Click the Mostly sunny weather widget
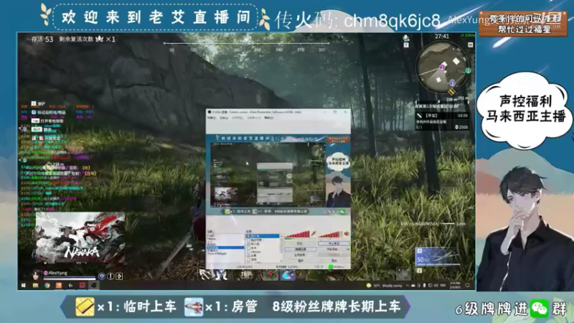The image size is (574, 323). point(385,286)
